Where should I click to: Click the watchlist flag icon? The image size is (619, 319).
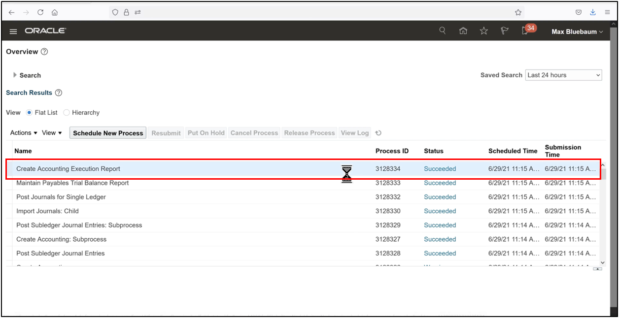(504, 30)
